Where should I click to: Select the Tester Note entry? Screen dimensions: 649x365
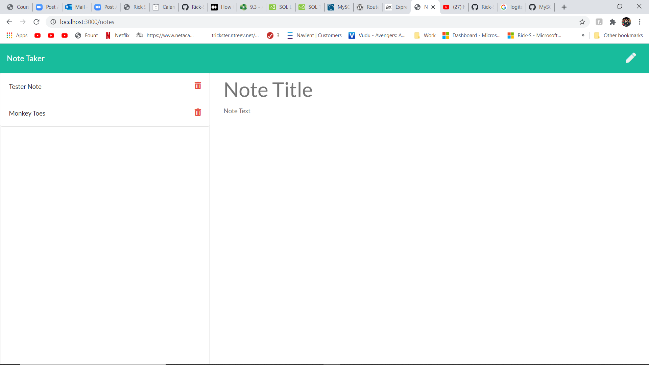coord(25,87)
